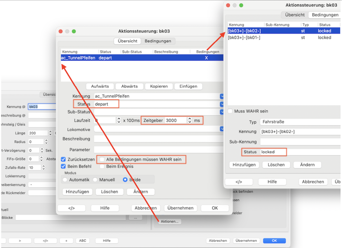Screen dimensions: 342x248
Task: Click the </> button left of the ABC button
Action: [46, 240]
